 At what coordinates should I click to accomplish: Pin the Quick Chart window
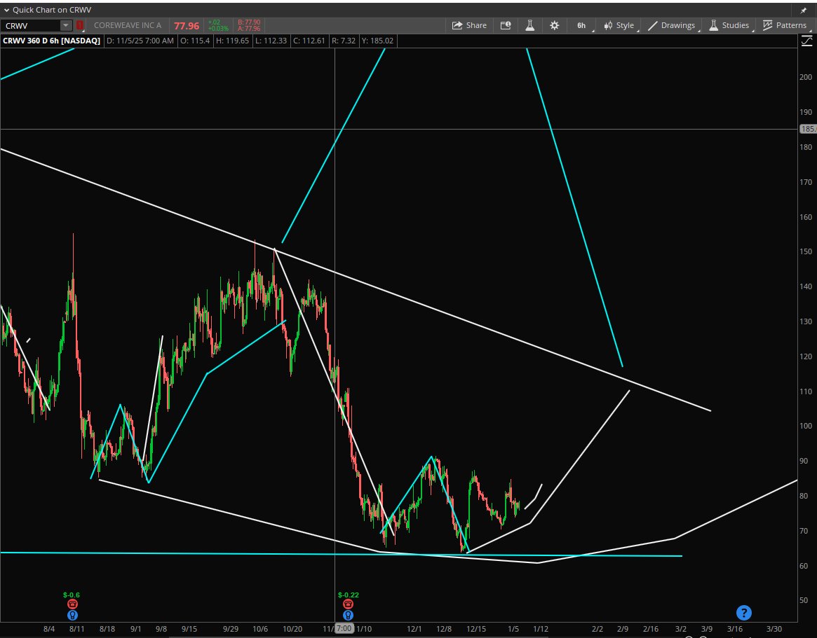tap(803, 10)
